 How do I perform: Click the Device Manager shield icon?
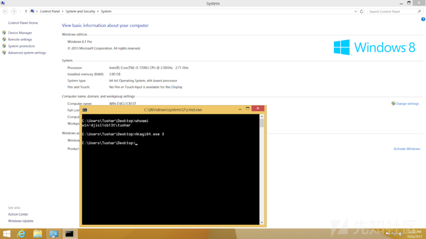click(x=4, y=32)
